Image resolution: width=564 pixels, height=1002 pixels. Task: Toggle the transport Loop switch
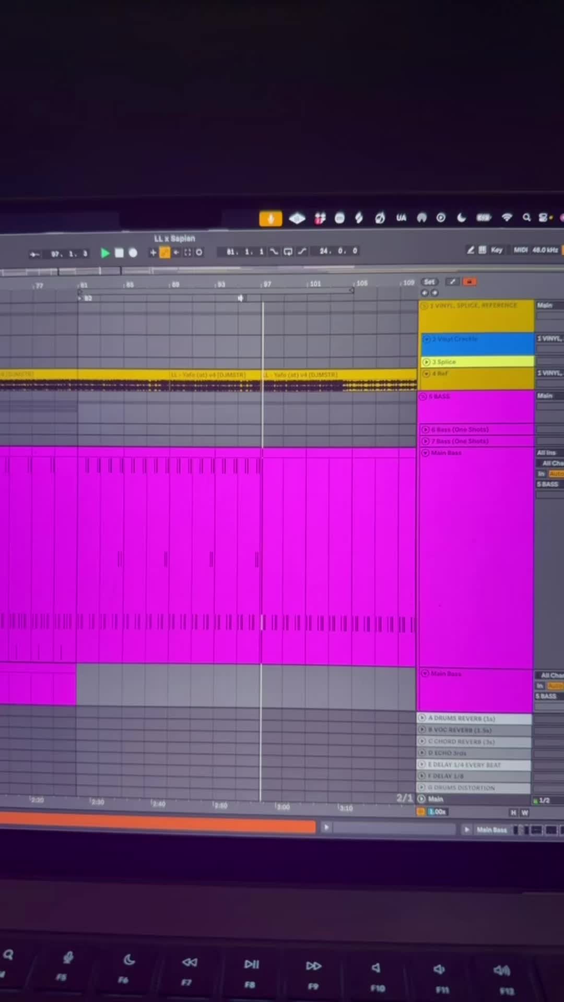point(288,252)
